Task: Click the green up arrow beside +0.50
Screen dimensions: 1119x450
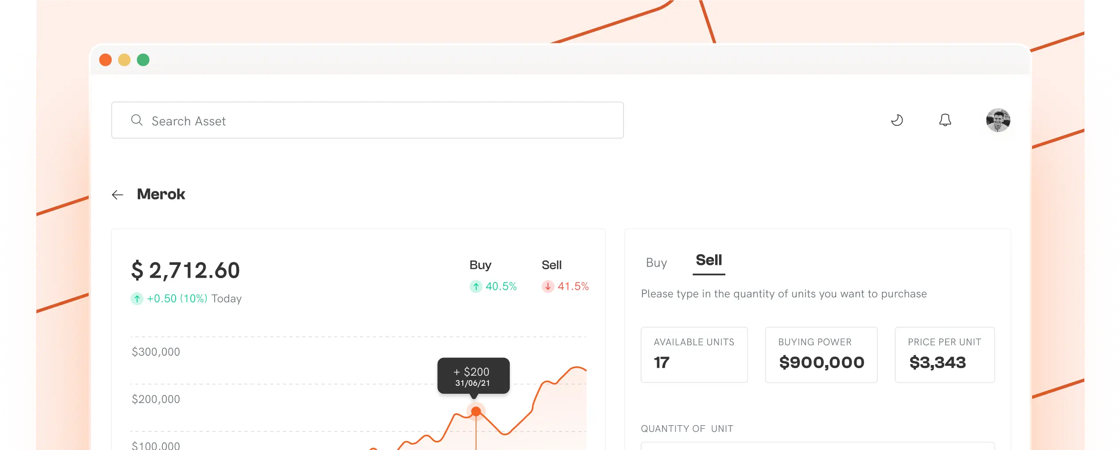Action: pyautogui.click(x=137, y=299)
